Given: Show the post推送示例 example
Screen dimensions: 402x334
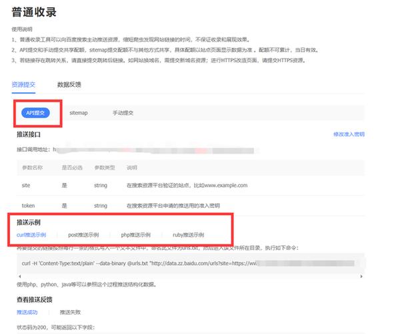Looking at the screenshot, I should pos(83,235).
